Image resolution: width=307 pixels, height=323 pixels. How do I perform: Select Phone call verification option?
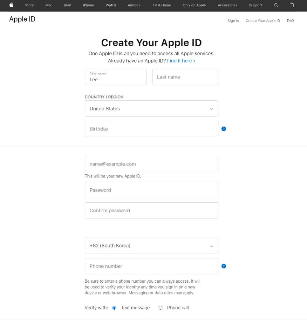click(x=160, y=308)
